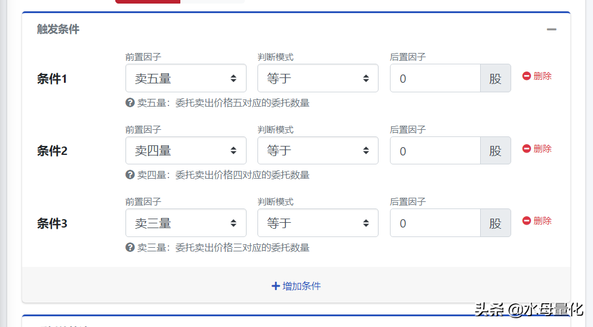Add a new condition via 增加条件
The image size is (593, 327).
pyautogui.click(x=296, y=286)
